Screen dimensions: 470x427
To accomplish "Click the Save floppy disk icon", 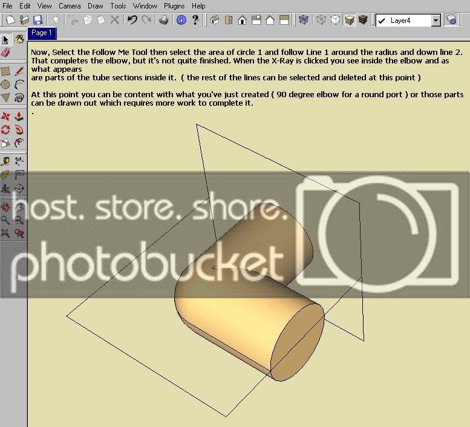I will tap(38, 20).
